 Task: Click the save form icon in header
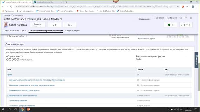[191, 18]
